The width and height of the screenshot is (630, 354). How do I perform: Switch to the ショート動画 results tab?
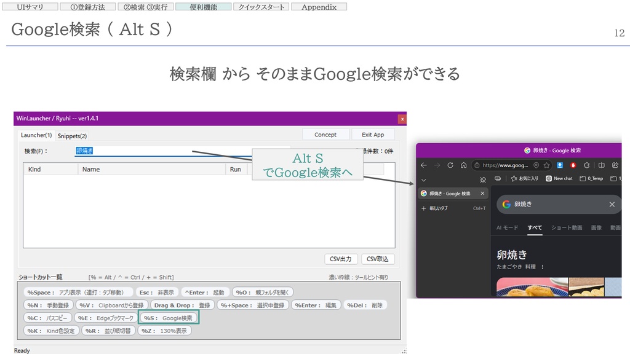click(567, 227)
